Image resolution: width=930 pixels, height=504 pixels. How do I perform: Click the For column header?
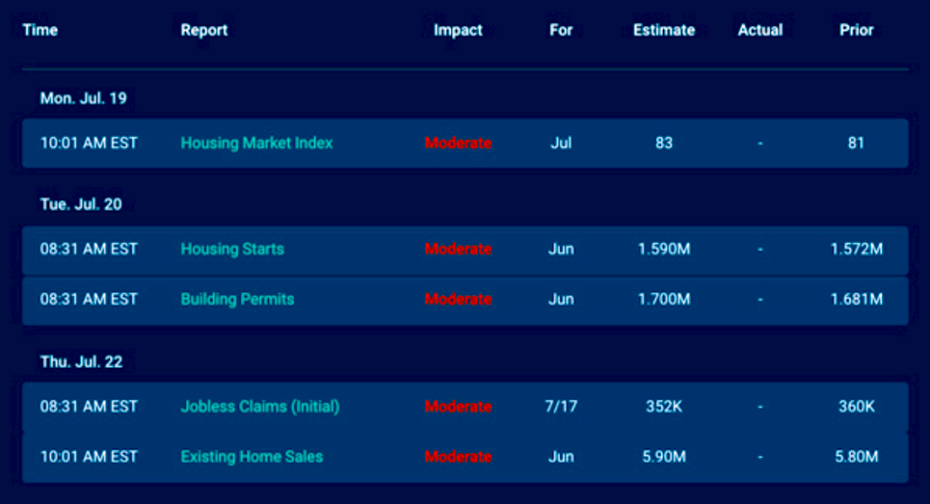click(561, 30)
